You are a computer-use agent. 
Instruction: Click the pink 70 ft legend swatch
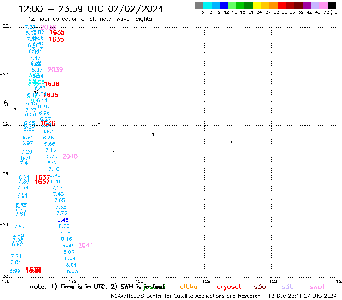[x=323, y=6]
